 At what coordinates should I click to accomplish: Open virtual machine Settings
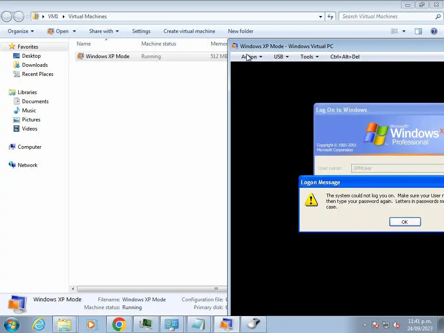141,31
